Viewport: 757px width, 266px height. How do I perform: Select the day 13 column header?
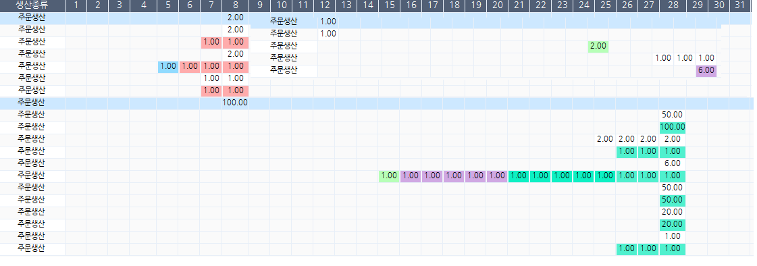tap(346, 6)
